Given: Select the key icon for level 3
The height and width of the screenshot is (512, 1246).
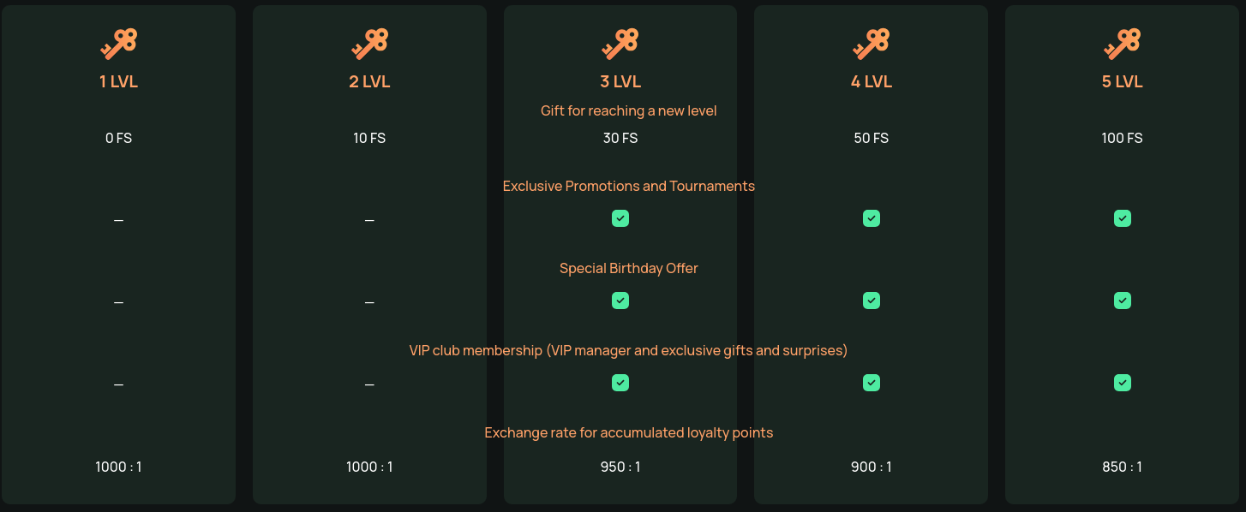Looking at the screenshot, I should (x=620, y=43).
